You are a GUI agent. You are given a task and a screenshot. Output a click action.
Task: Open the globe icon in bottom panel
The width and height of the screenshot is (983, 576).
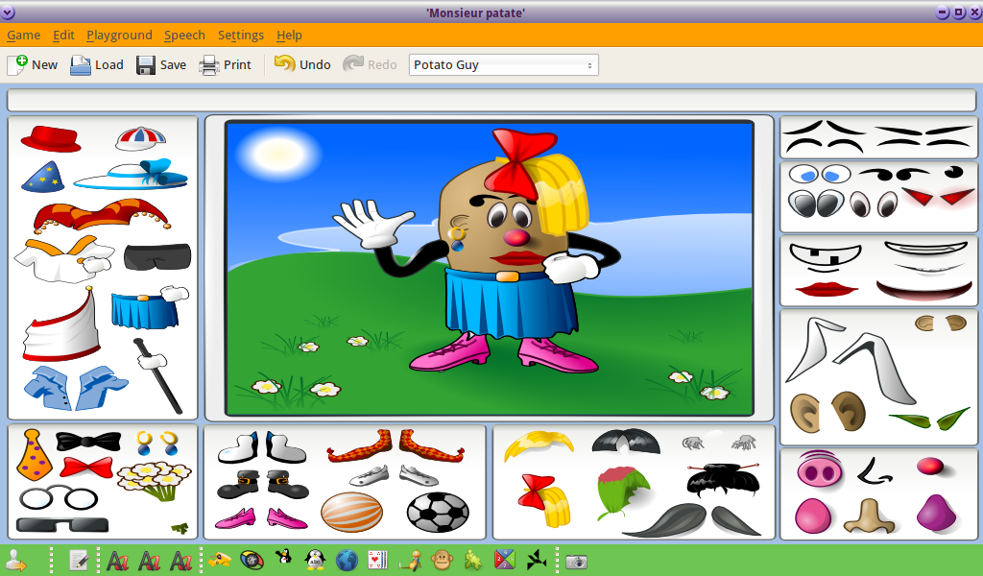[x=347, y=559]
